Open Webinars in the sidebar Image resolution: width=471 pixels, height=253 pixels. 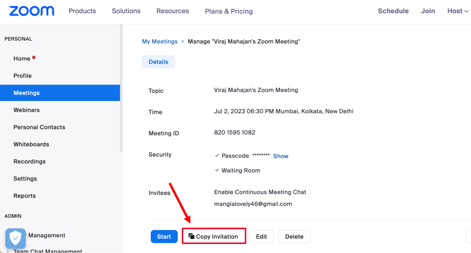click(x=26, y=110)
